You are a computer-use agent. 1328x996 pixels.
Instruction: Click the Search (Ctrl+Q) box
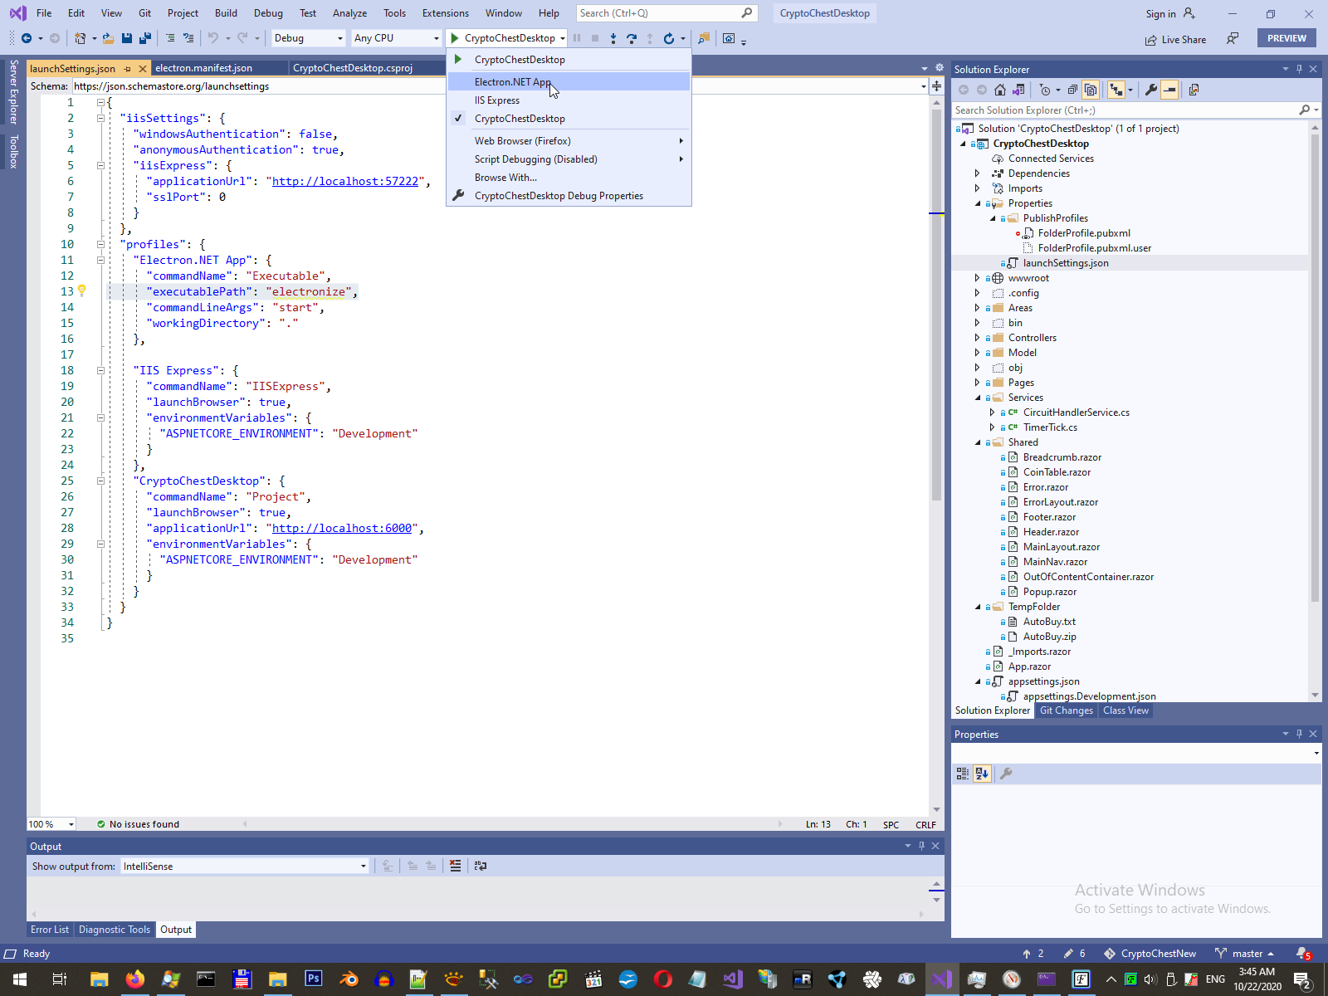click(666, 13)
